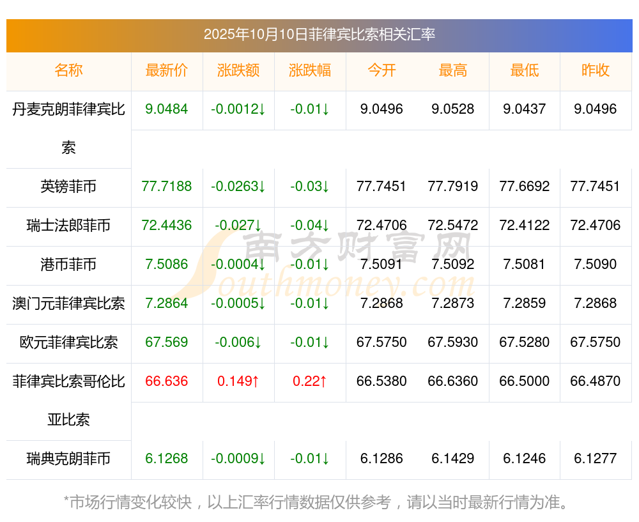The image size is (639, 522).
Task: Click the 名称 column header
Action: (68, 70)
